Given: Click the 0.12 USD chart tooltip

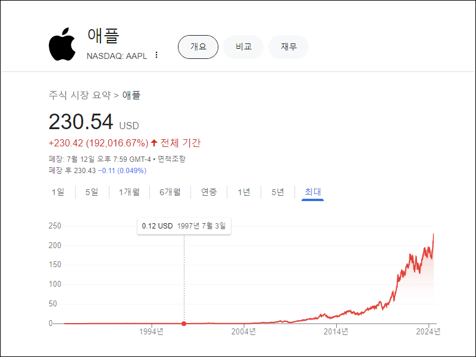Looking at the screenshot, I should point(184,226).
